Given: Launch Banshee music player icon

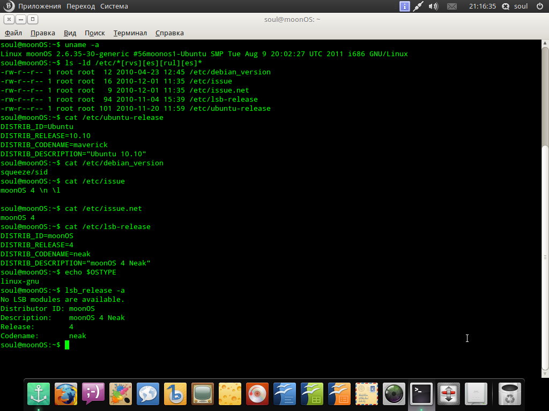Looking at the screenshot, I should (x=175, y=394).
